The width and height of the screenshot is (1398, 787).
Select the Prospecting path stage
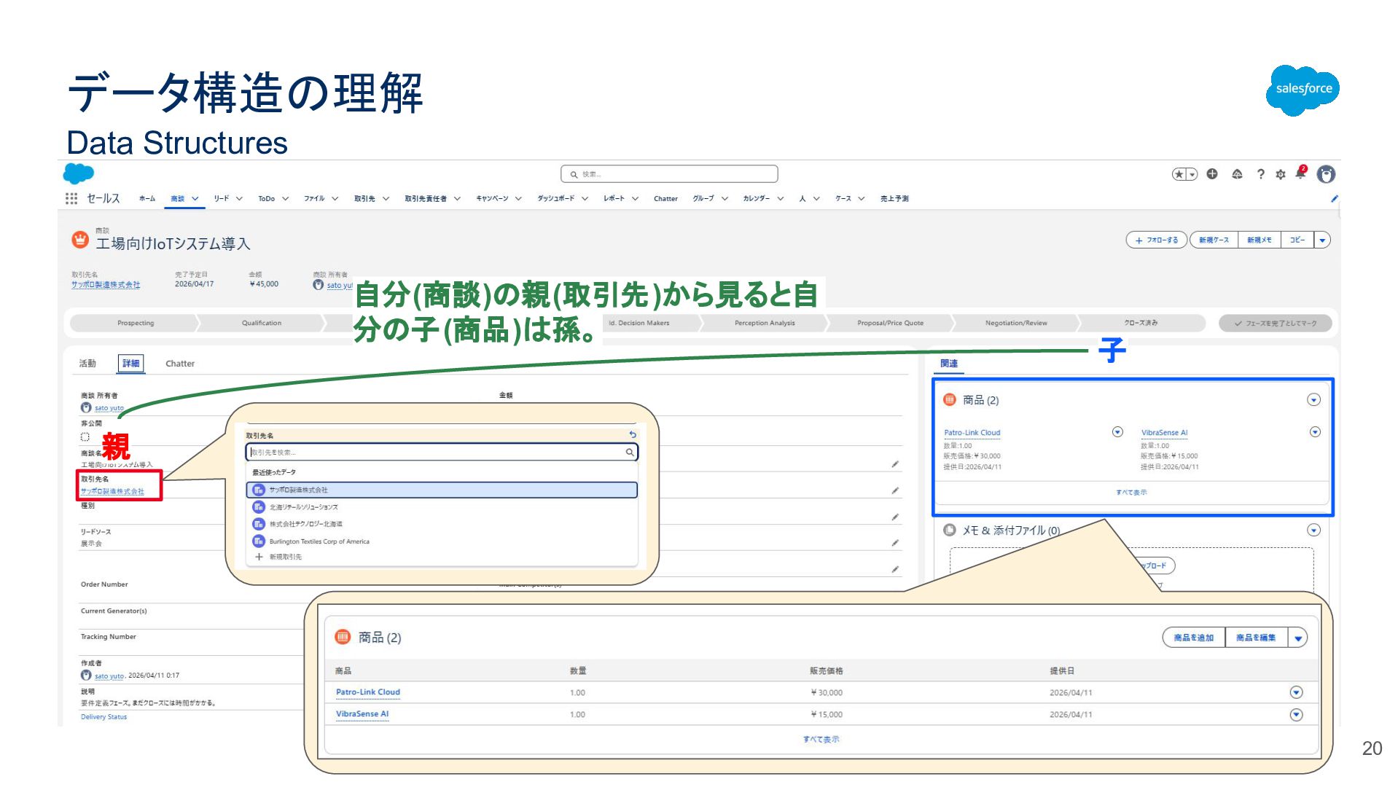coord(136,323)
